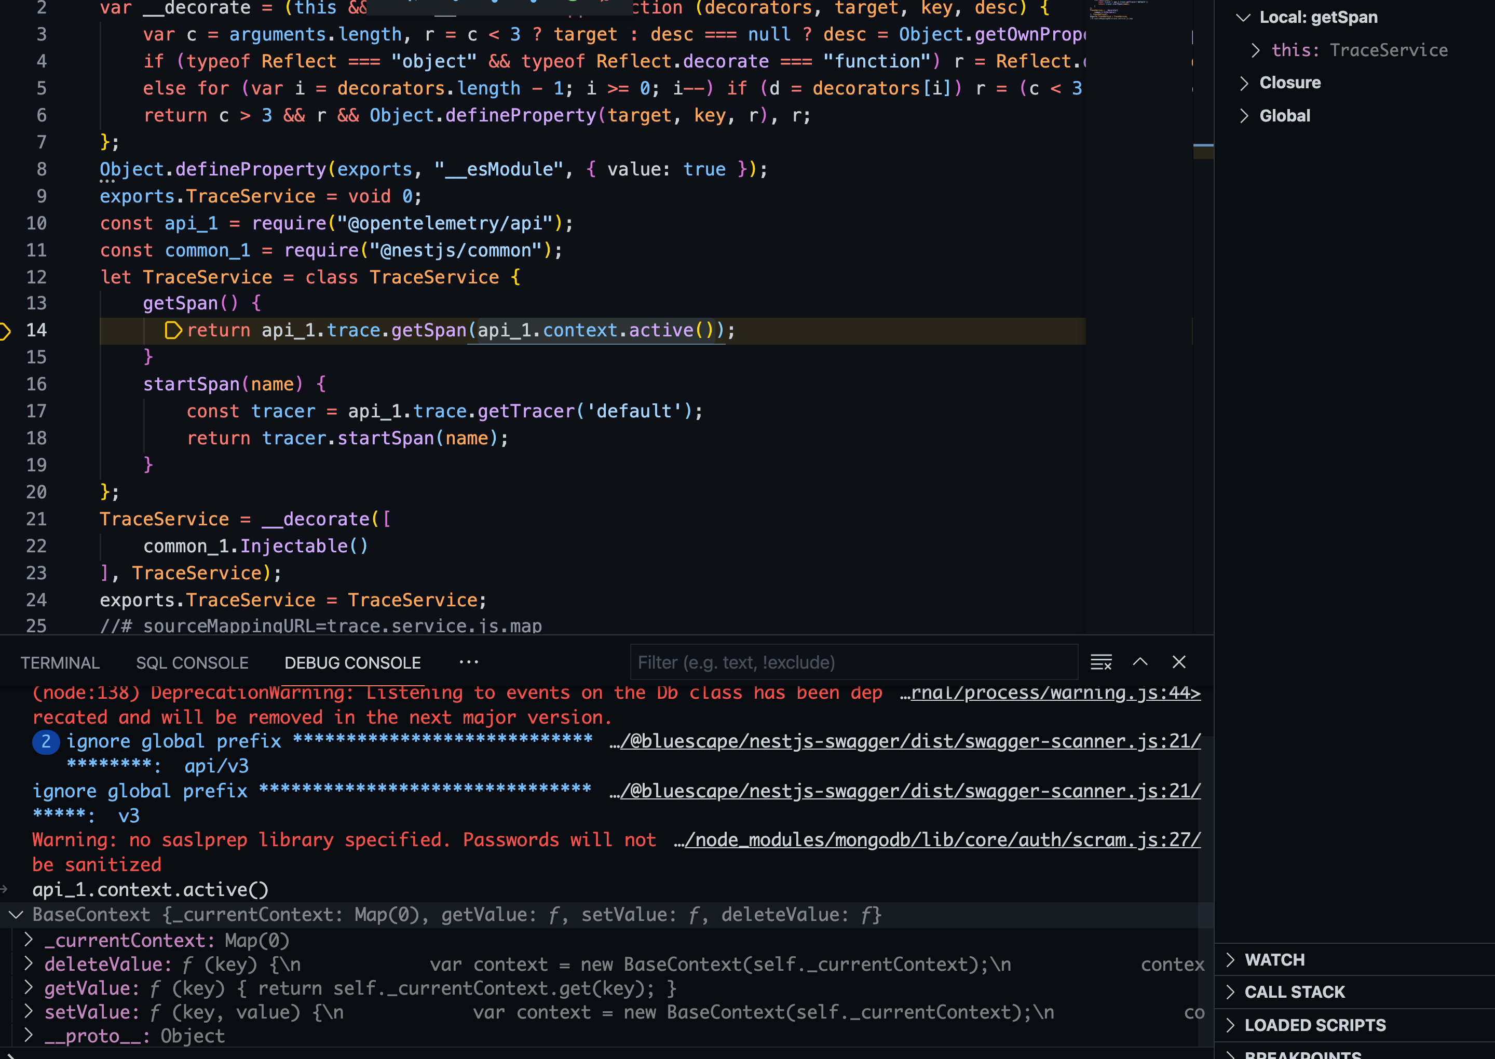
Task: Click the inline breakpoint marker before return
Action: tap(173, 331)
